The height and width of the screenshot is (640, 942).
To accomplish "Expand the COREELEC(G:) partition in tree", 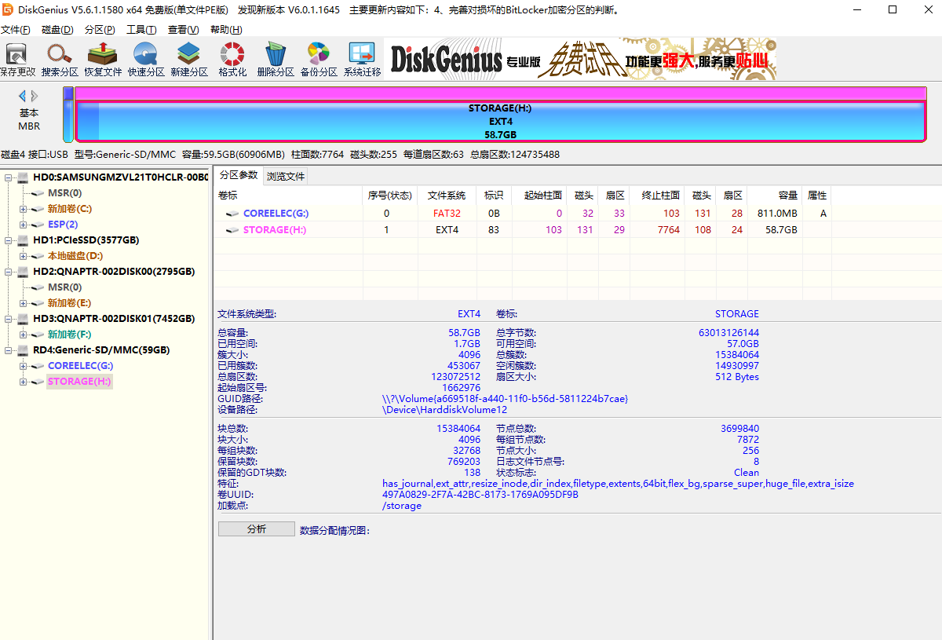I will click(24, 366).
